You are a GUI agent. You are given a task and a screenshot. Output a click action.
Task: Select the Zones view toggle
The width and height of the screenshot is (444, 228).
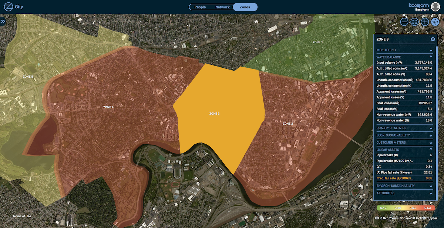coord(245,7)
